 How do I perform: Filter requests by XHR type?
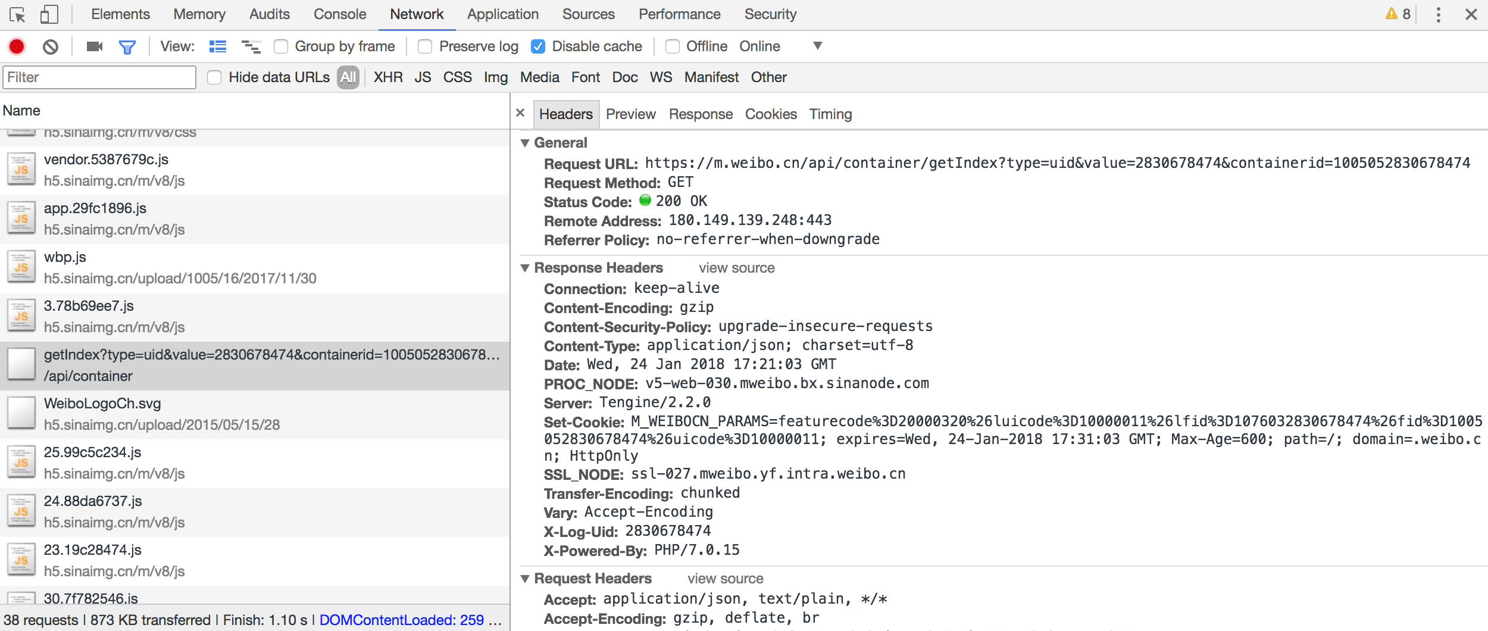388,77
